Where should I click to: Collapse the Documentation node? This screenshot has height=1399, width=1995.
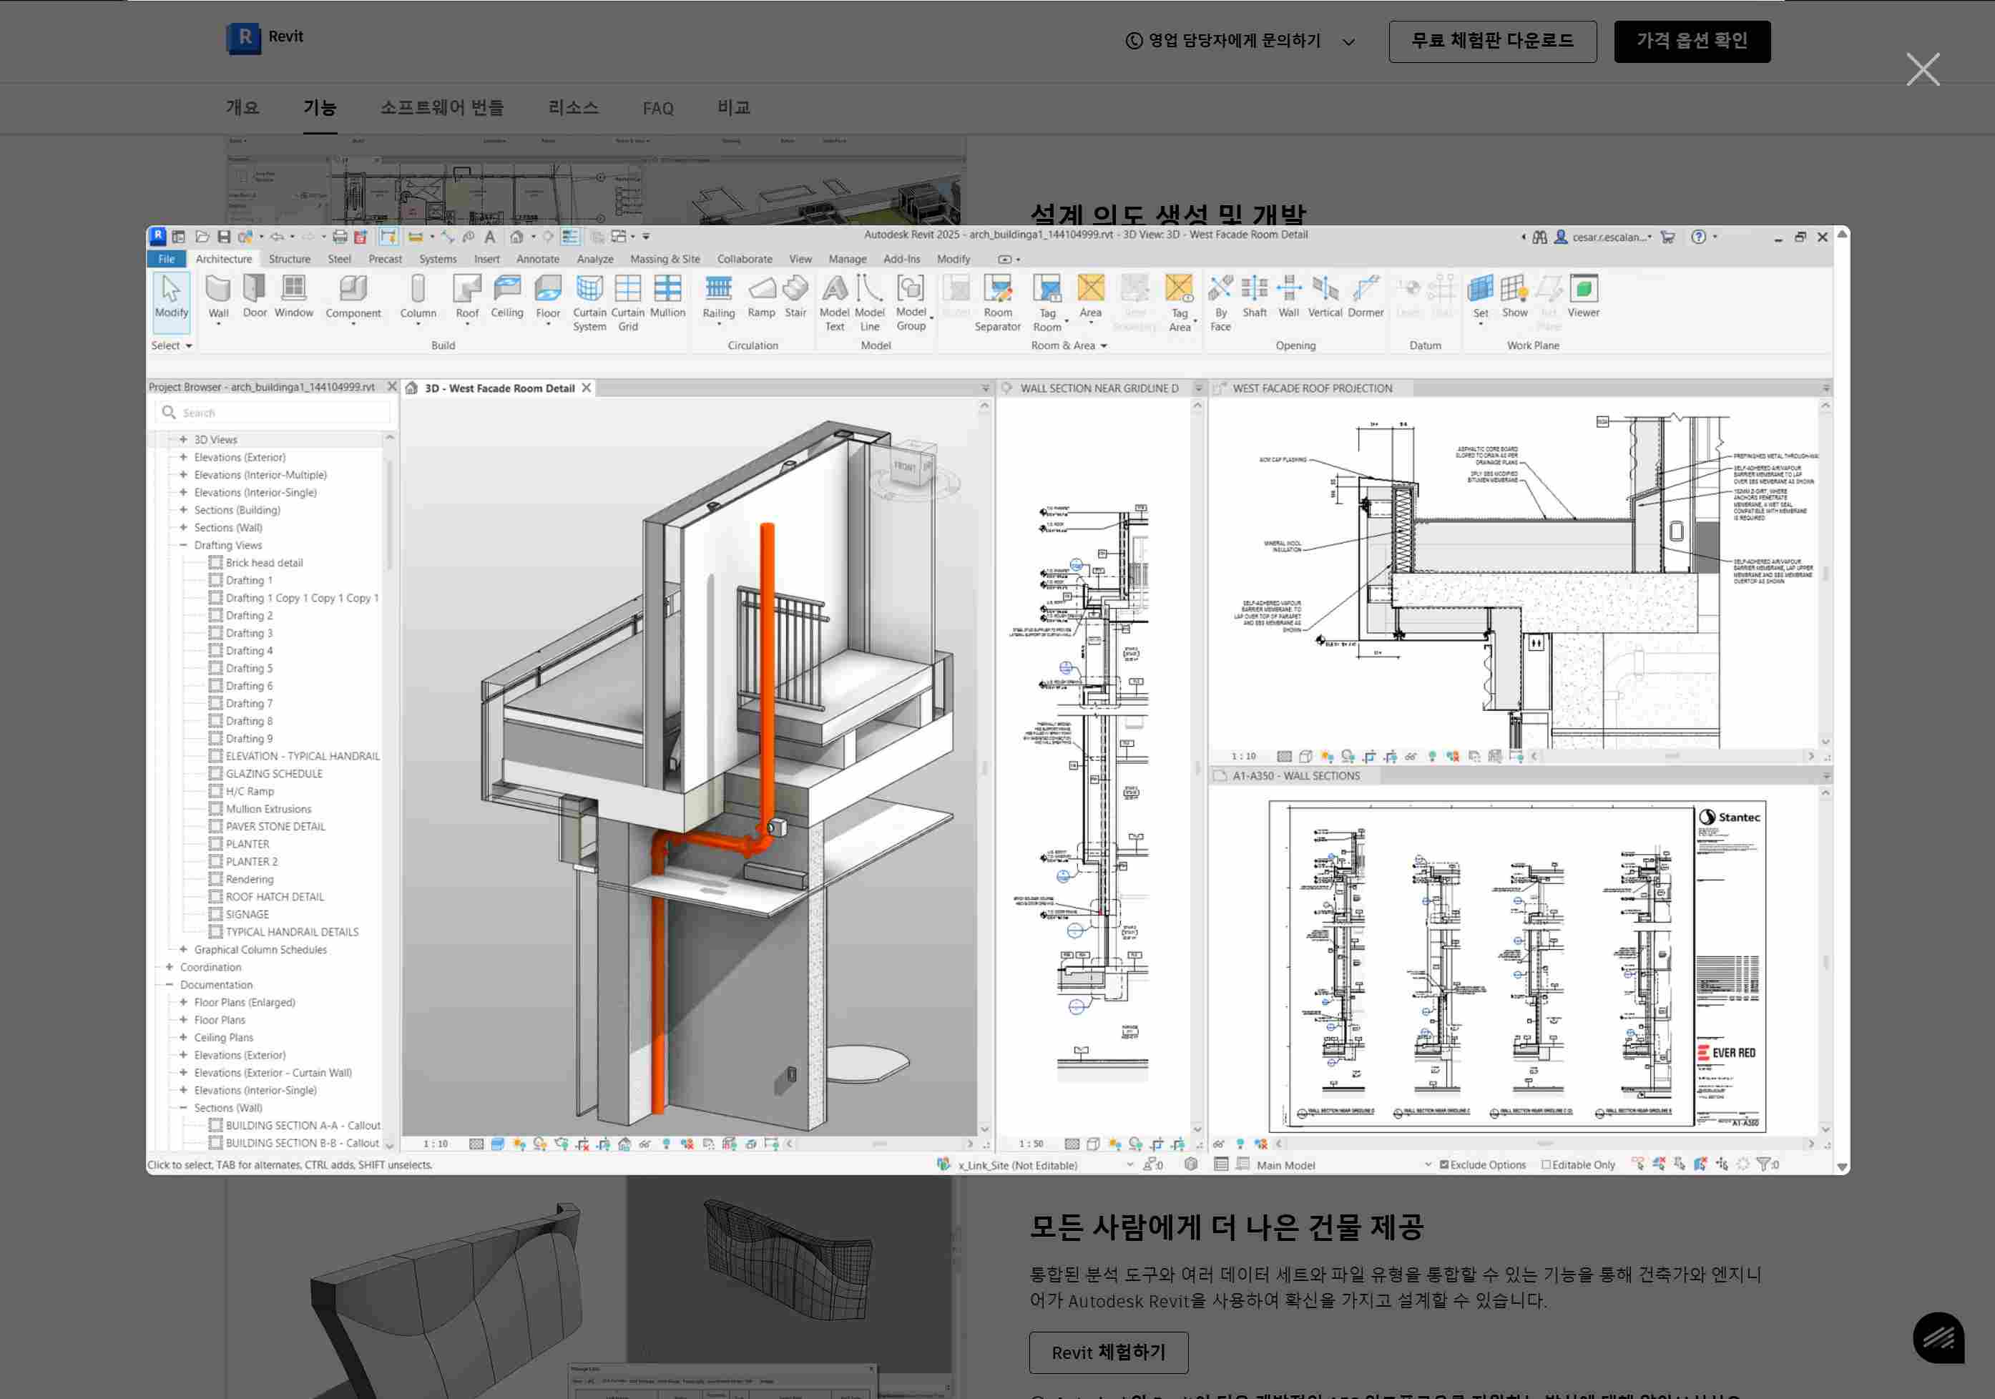coord(170,984)
